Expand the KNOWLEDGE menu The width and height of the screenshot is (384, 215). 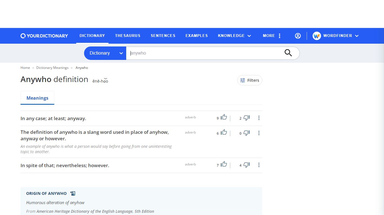tap(234, 36)
